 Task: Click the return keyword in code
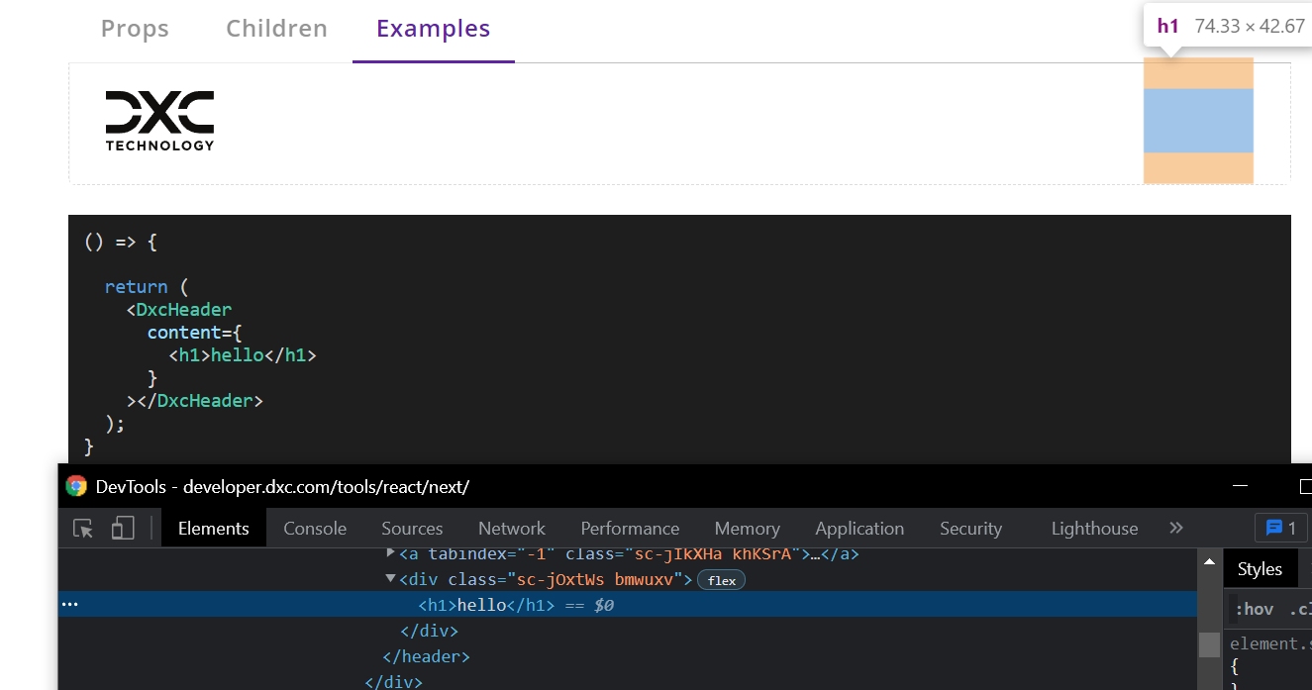pos(137,287)
